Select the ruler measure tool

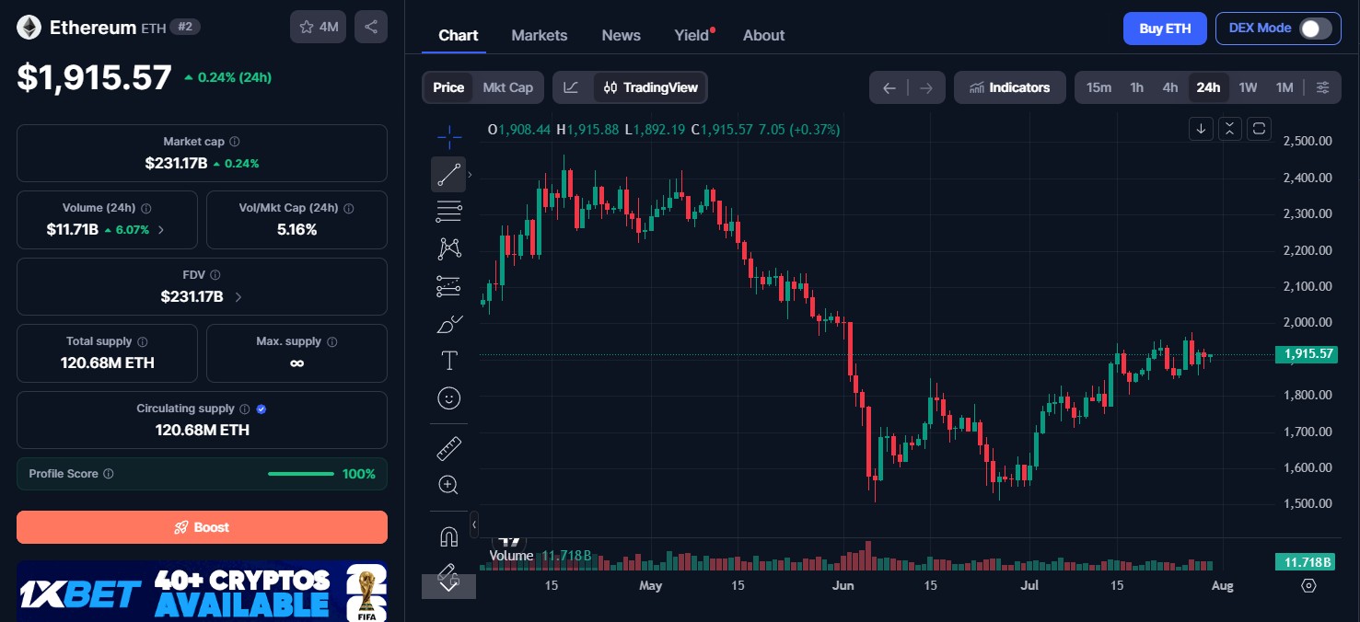click(x=448, y=448)
